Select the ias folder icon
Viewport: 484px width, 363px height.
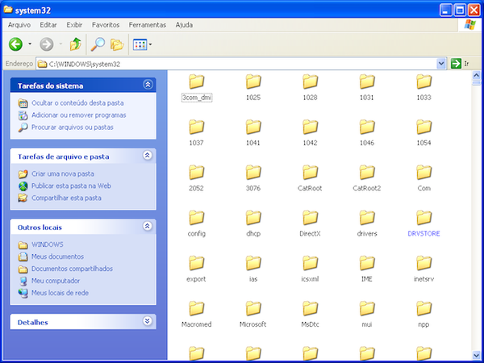[253, 263]
